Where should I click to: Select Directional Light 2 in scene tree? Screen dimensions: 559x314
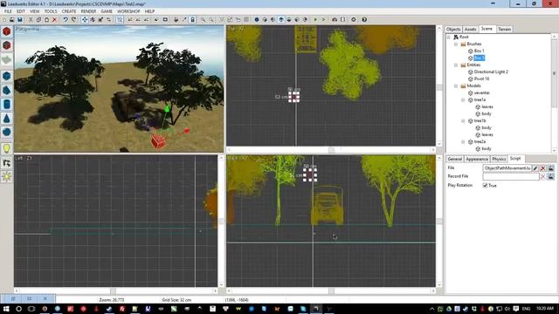[491, 72]
